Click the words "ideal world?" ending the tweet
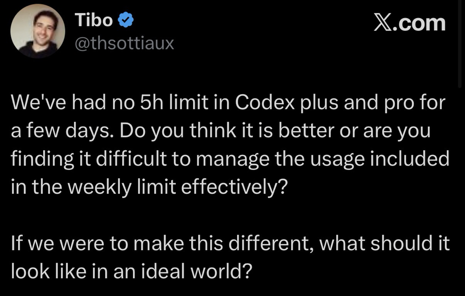465x296 pixels. tap(197, 271)
